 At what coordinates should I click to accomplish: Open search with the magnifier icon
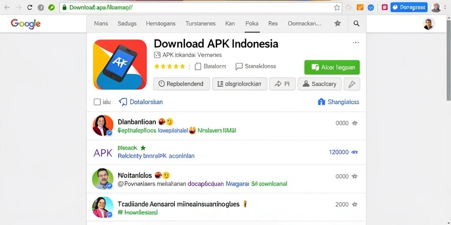coord(356,24)
